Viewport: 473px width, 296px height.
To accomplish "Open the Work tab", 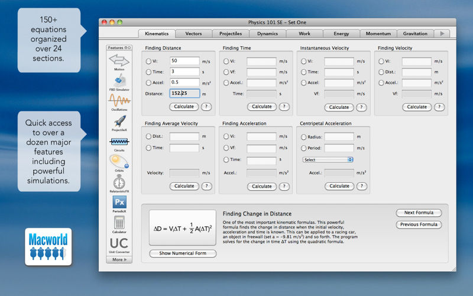I will 304,34.
